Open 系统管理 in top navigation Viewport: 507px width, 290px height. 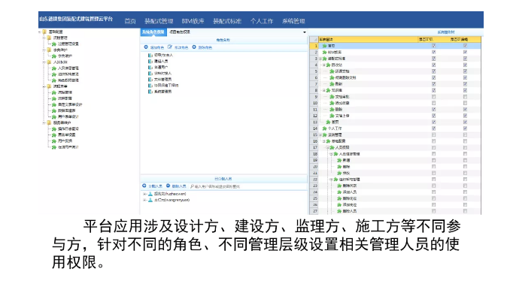pos(293,21)
